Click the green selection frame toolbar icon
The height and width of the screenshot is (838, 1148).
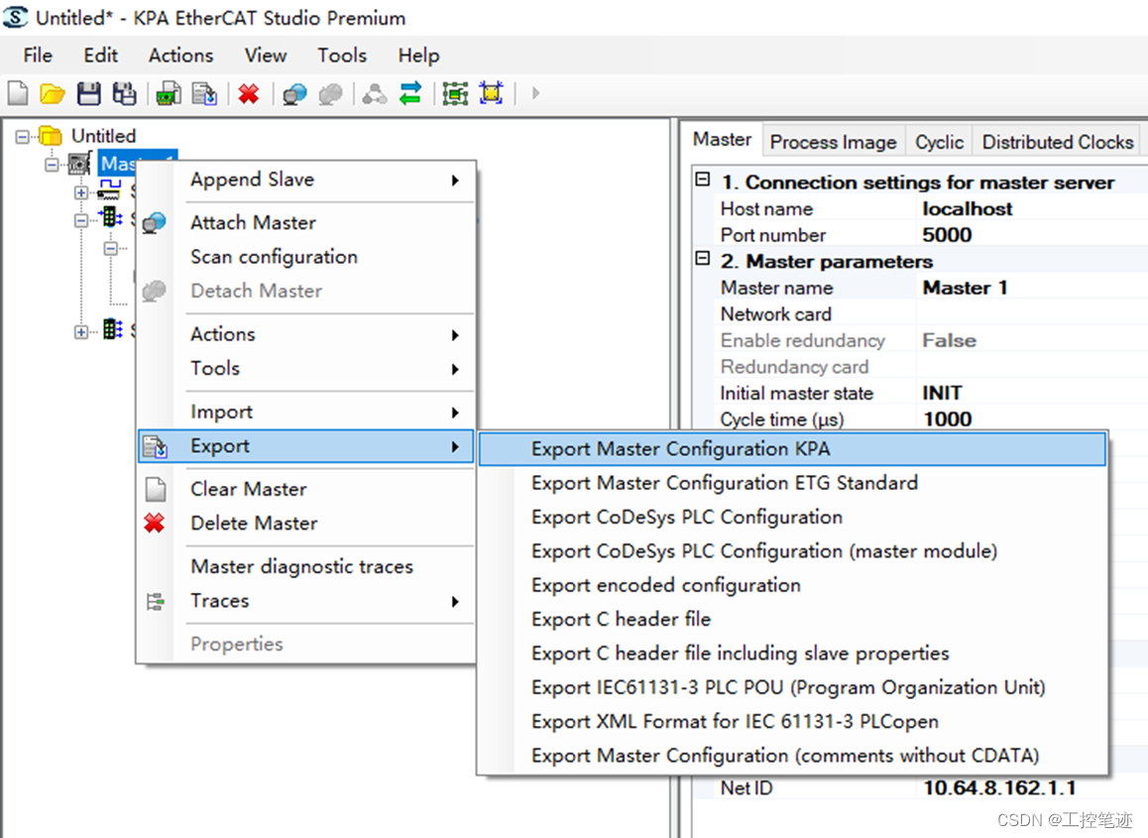(455, 94)
